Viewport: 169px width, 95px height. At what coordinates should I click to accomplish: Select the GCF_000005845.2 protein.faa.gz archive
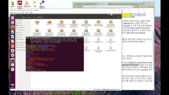coord(86,24)
